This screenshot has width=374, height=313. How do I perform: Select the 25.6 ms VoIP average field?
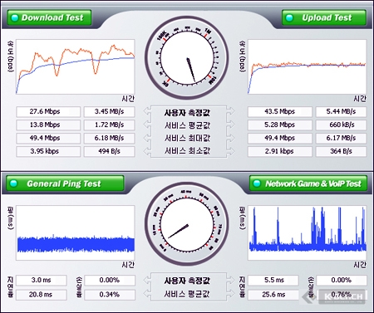[273, 295]
